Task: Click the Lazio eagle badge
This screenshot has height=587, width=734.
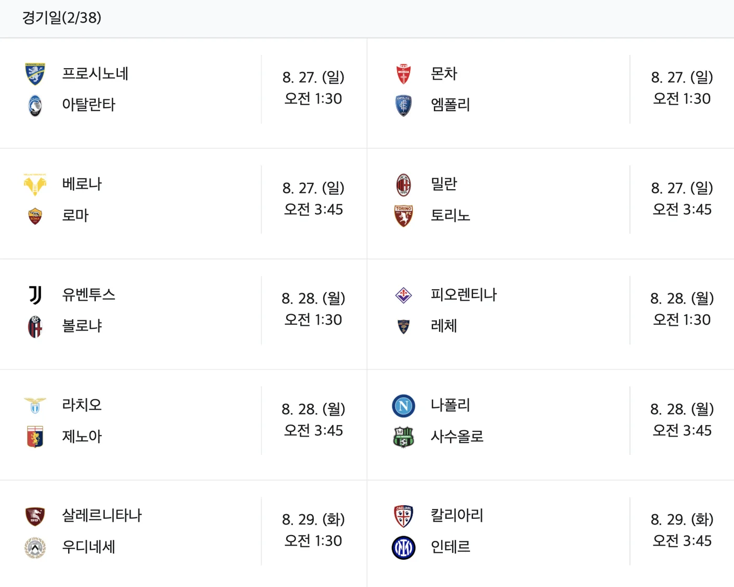Action: (x=35, y=406)
